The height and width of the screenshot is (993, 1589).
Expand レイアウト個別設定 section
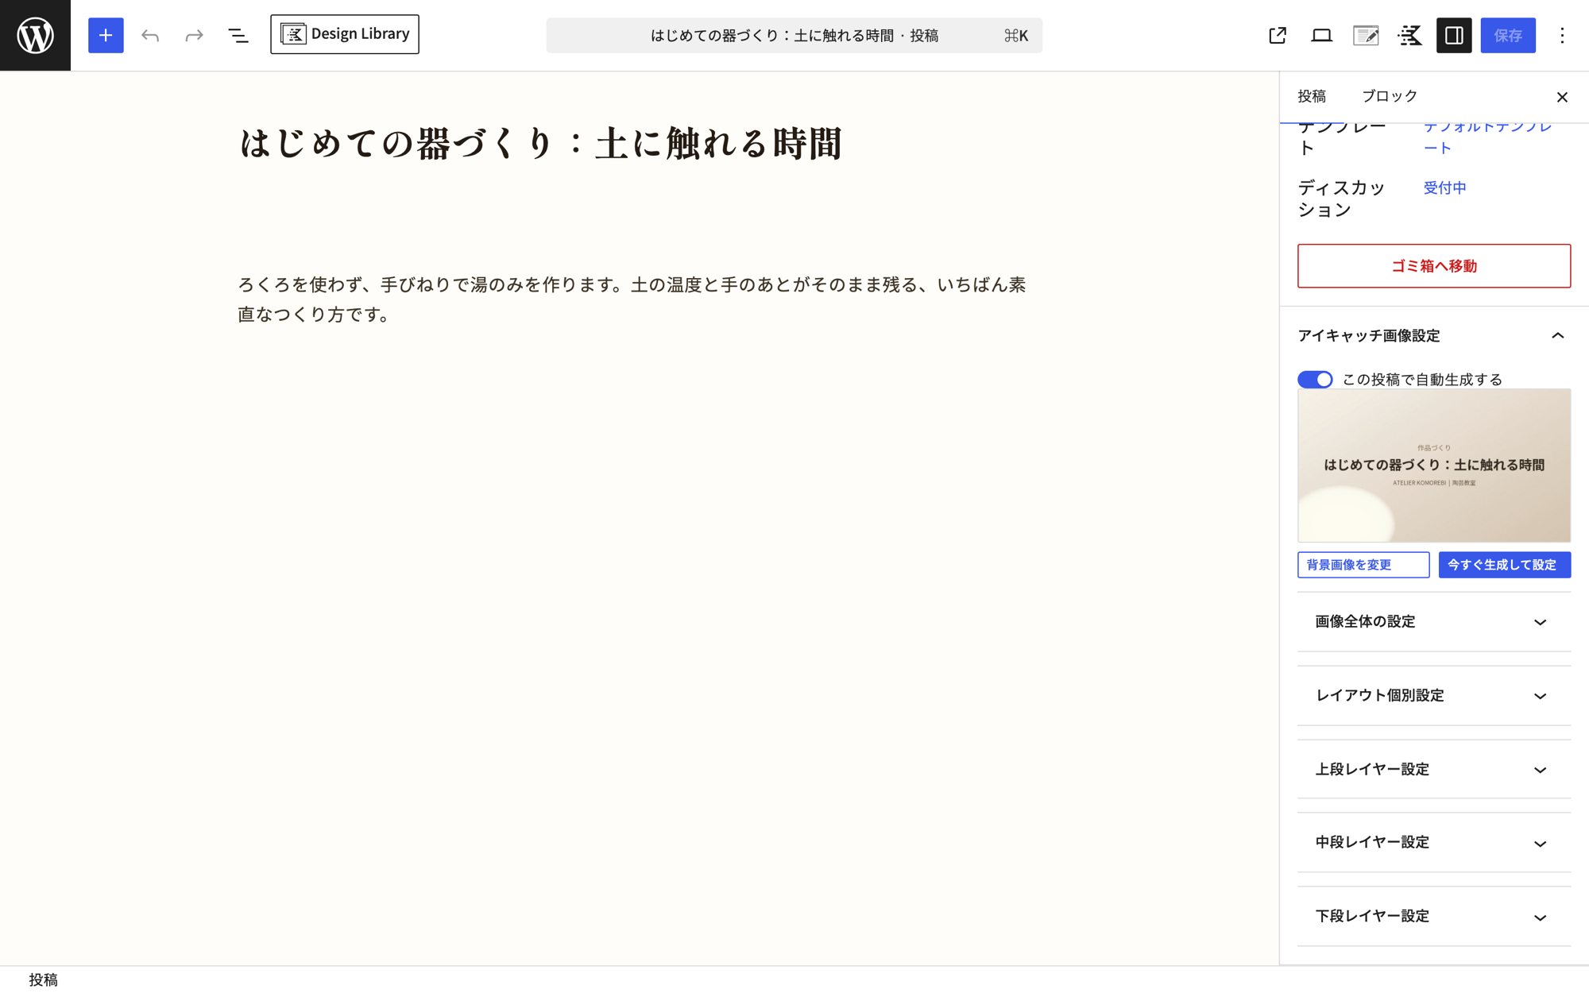(1434, 696)
